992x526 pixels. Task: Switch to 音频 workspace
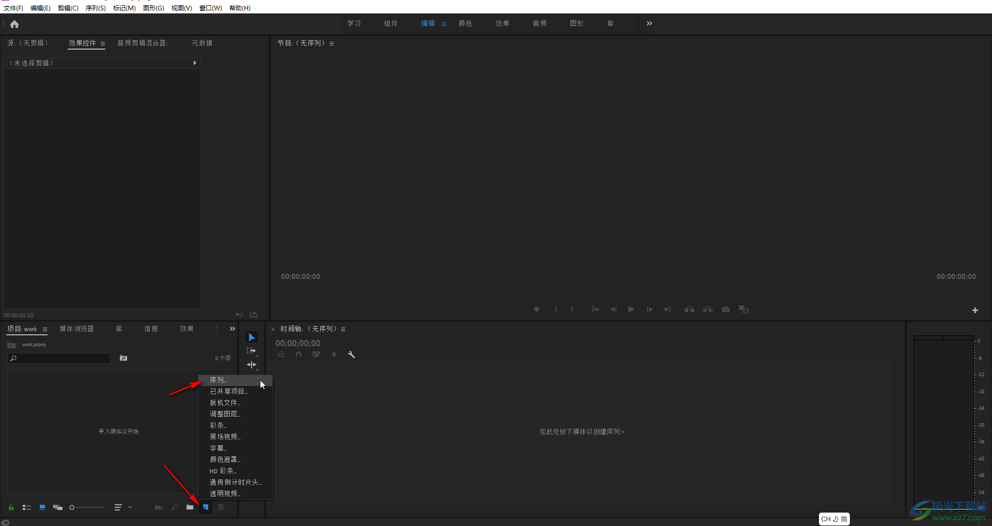(x=539, y=23)
